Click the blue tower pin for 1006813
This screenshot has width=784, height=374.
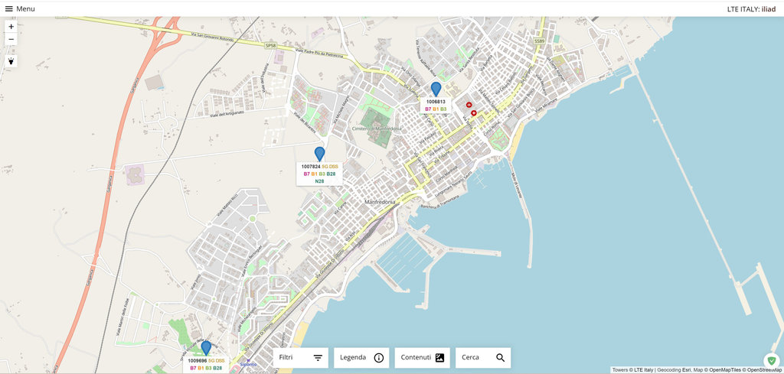click(x=436, y=89)
